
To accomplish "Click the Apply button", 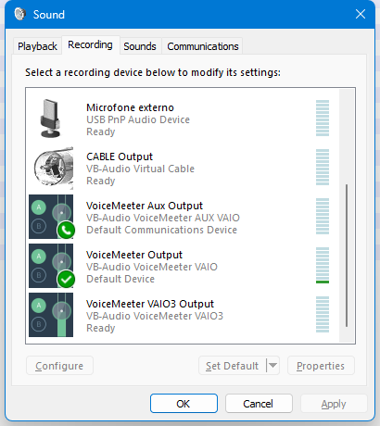I will 334,404.
